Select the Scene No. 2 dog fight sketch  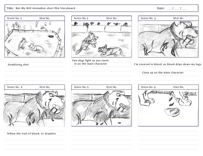[x=101, y=39]
